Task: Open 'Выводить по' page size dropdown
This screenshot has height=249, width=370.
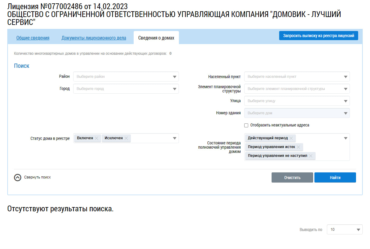Action: [x=344, y=230]
